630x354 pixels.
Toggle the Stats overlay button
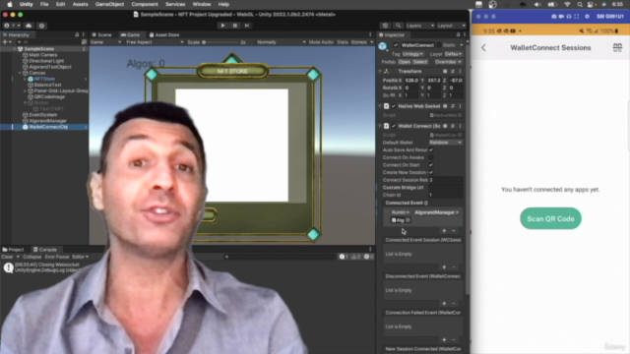[x=343, y=42]
